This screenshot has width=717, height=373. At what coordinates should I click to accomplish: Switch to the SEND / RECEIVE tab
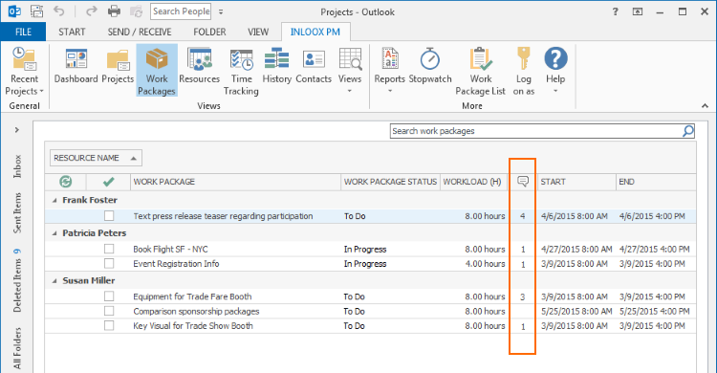140,32
